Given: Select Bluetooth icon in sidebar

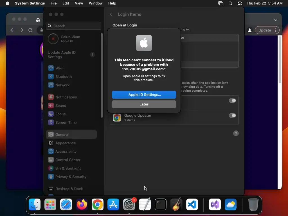Looking at the screenshot, I should point(51,76).
